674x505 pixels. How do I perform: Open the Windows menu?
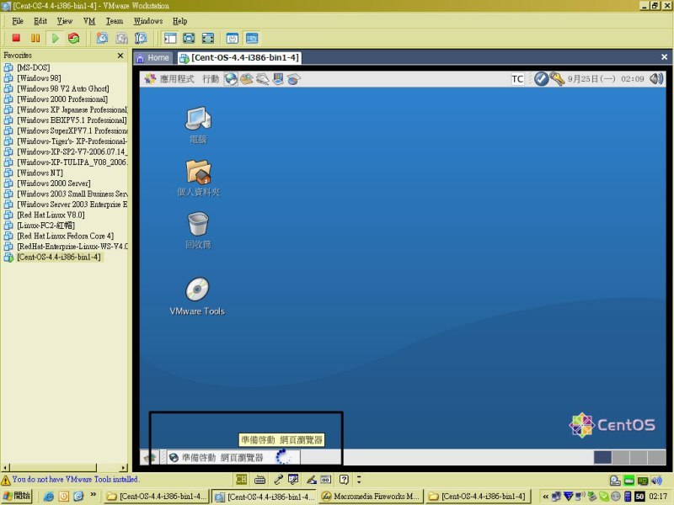click(x=148, y=21)
